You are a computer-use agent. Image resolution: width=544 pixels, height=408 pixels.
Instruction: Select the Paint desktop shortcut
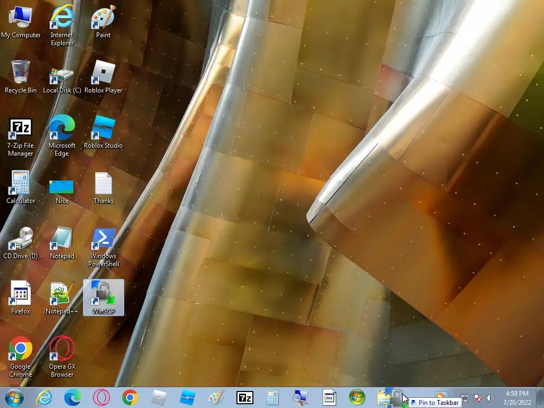point(103,22)
